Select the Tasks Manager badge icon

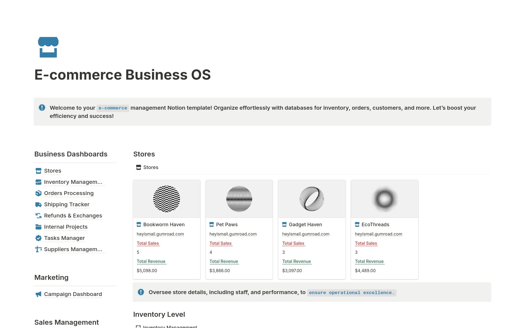(38, 238)
